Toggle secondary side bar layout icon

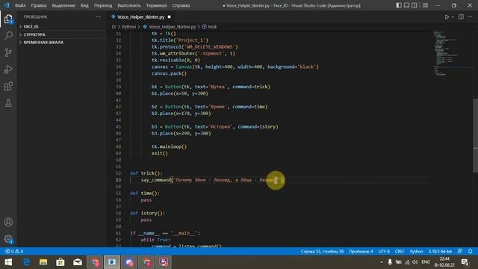[415, 5]
